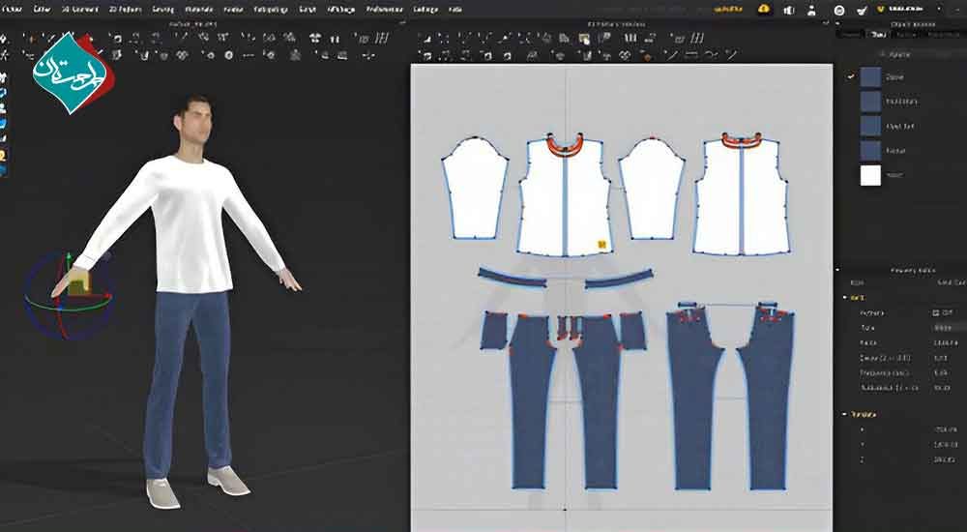Click the round white icon beside the checkmark

click(839, 10)
